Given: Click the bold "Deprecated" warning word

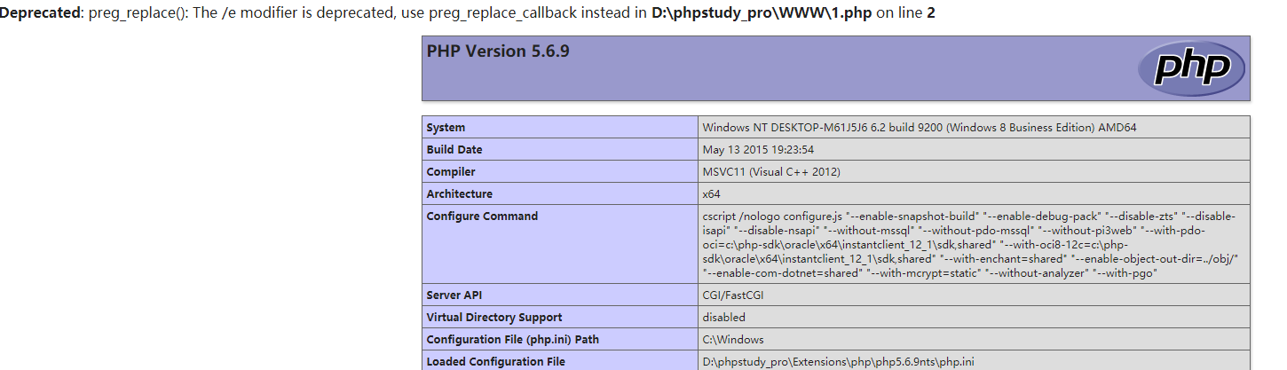Looking at the screenshot, I should tap(40, 14).
